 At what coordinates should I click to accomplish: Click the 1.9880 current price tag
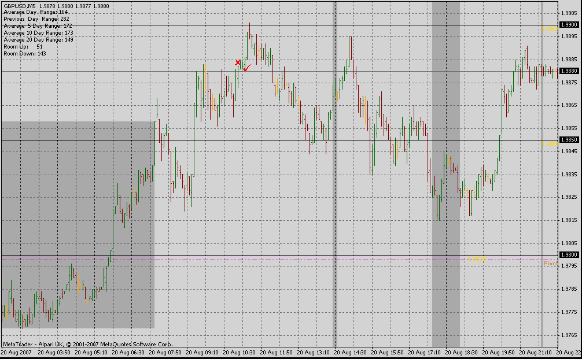tap(570, 71)
